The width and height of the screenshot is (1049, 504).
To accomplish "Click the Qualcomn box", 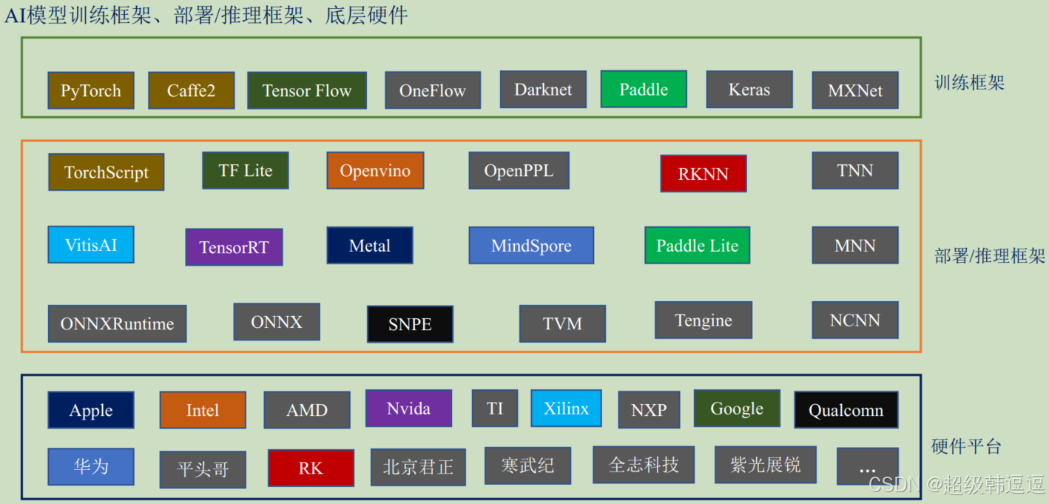I will [x=846, y=410].
